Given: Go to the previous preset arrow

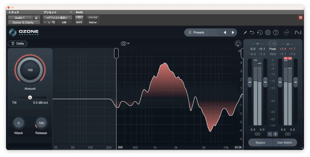Looking at the screenshot, I should (x=225, y=32).
